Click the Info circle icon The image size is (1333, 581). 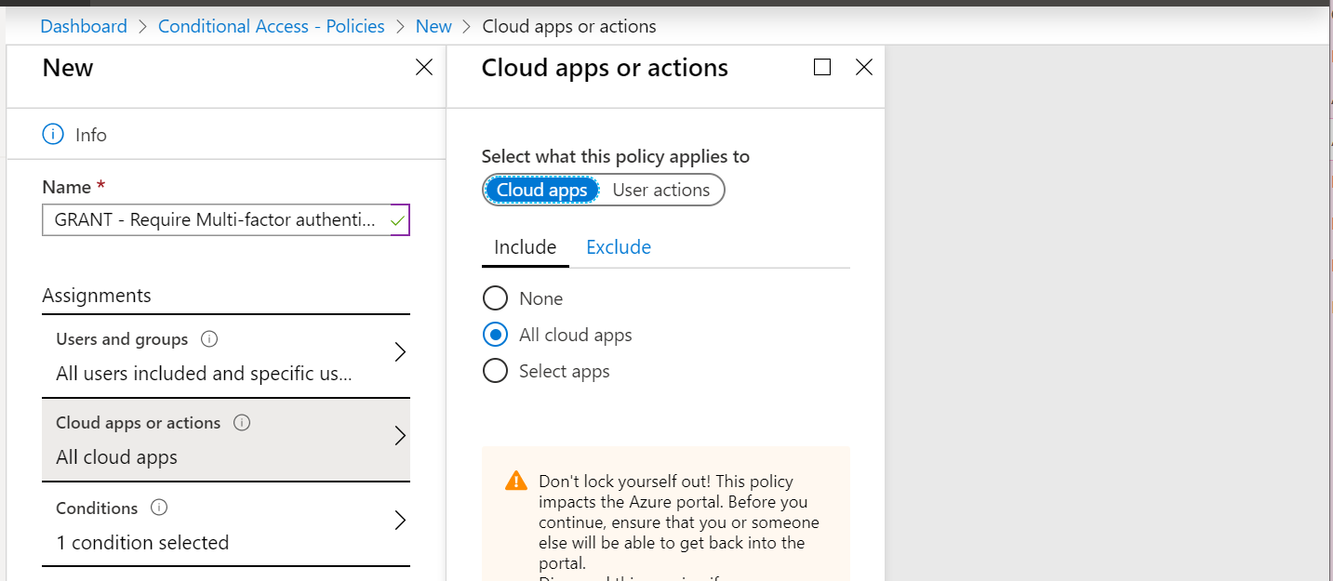click(54, 135)
